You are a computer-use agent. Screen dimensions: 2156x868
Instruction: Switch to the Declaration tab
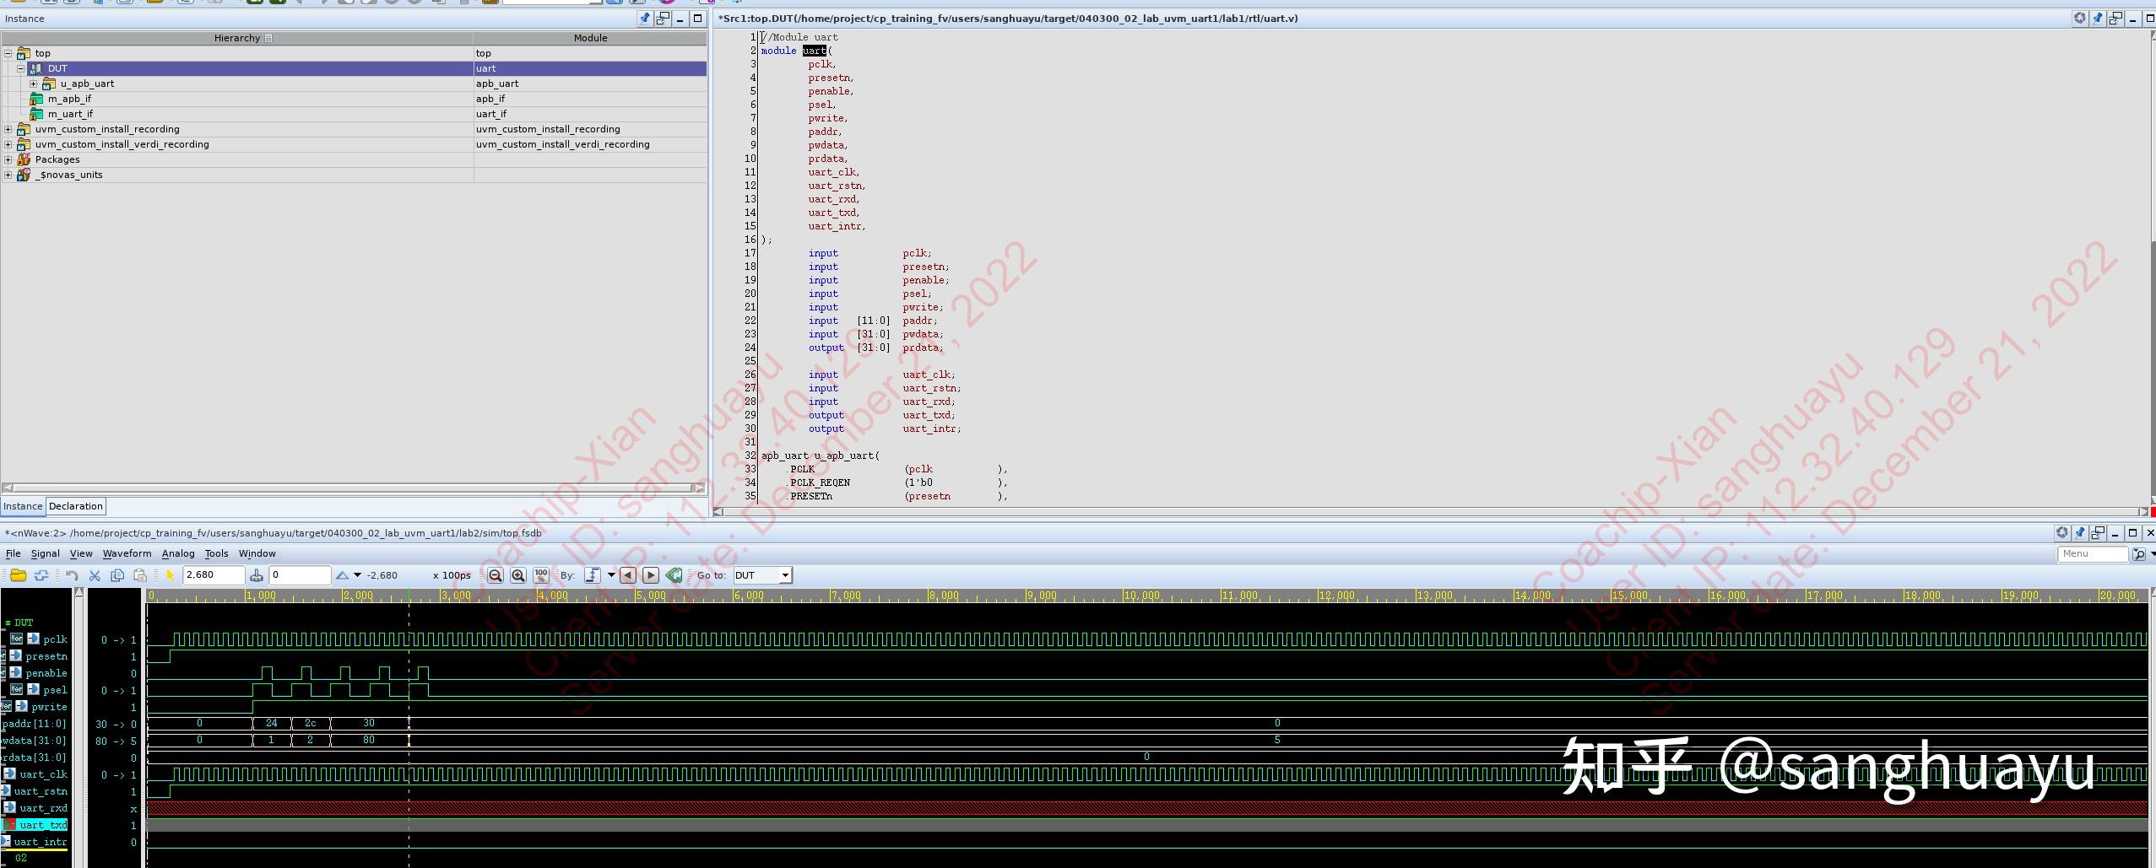click(76, 506)
